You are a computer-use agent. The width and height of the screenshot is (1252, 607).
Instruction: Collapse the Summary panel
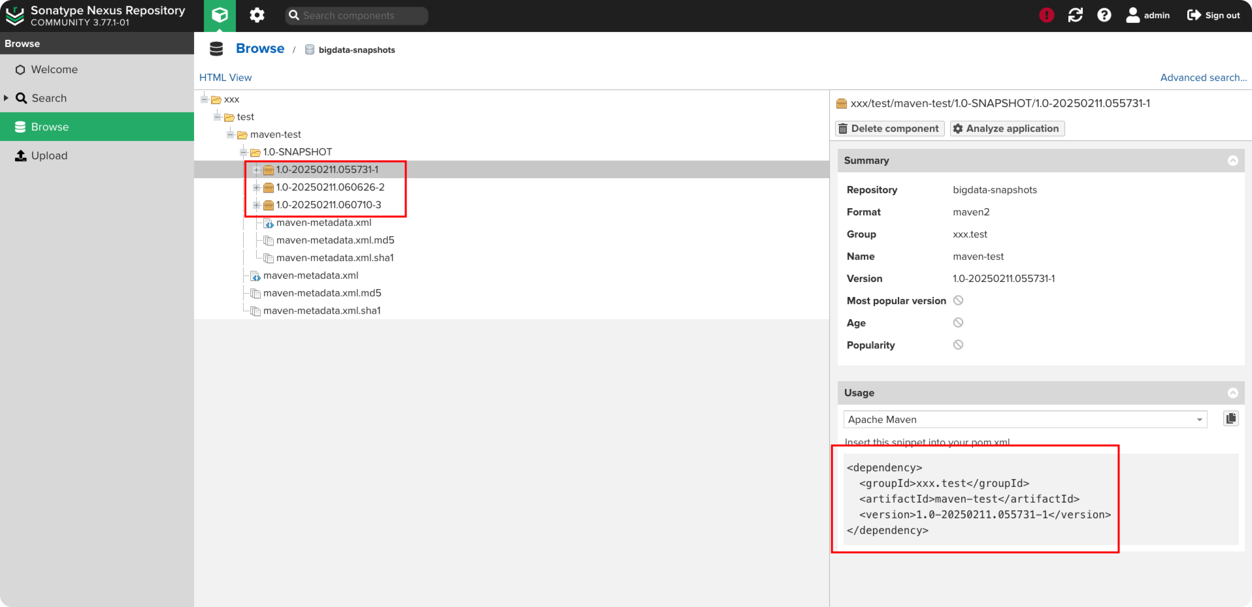pos(1232,161)
